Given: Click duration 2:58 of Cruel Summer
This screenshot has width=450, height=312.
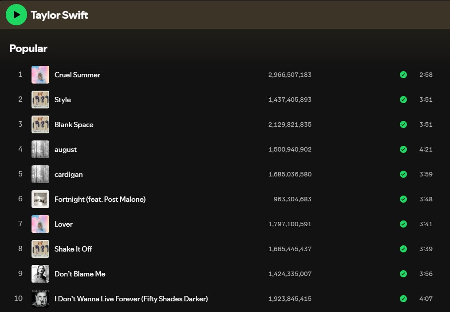Looking at the screenshot, I should pos(426,75).
